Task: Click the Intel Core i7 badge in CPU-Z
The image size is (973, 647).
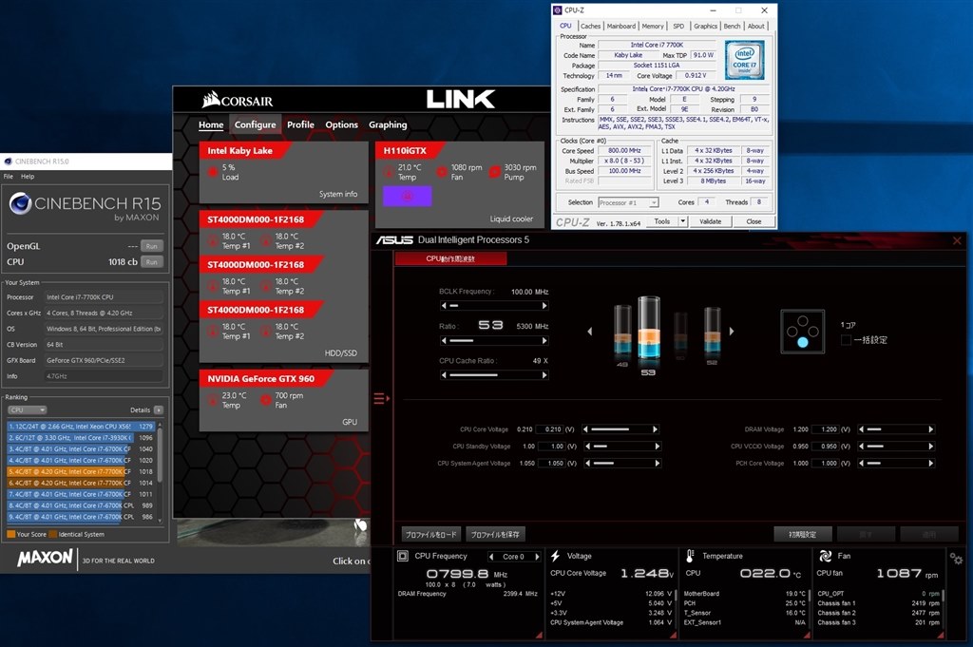Action: pos(744,60)
